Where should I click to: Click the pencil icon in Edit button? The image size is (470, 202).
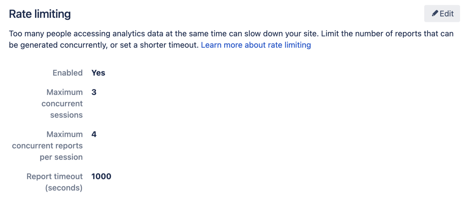click(x=435, y=13)
